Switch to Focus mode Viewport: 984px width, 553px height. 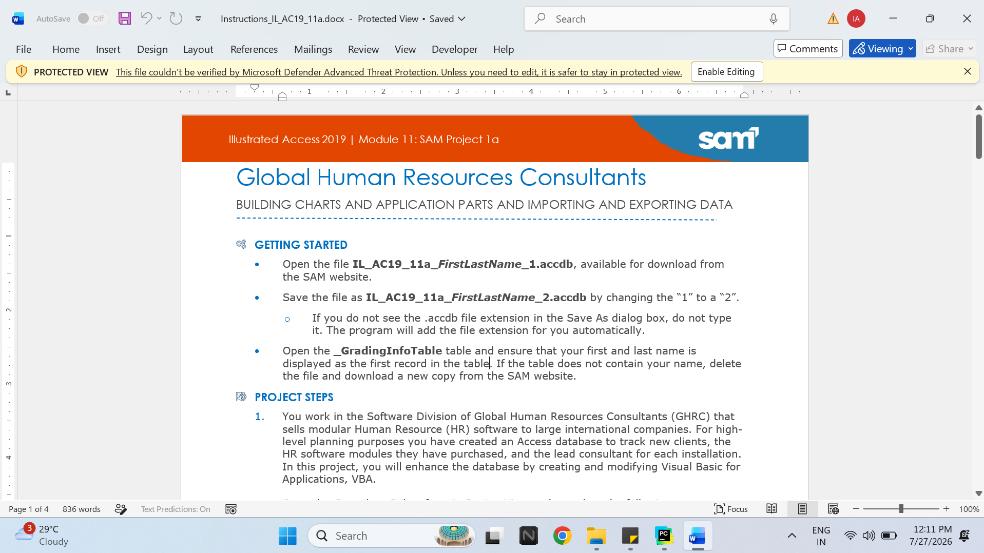point(731,509)
